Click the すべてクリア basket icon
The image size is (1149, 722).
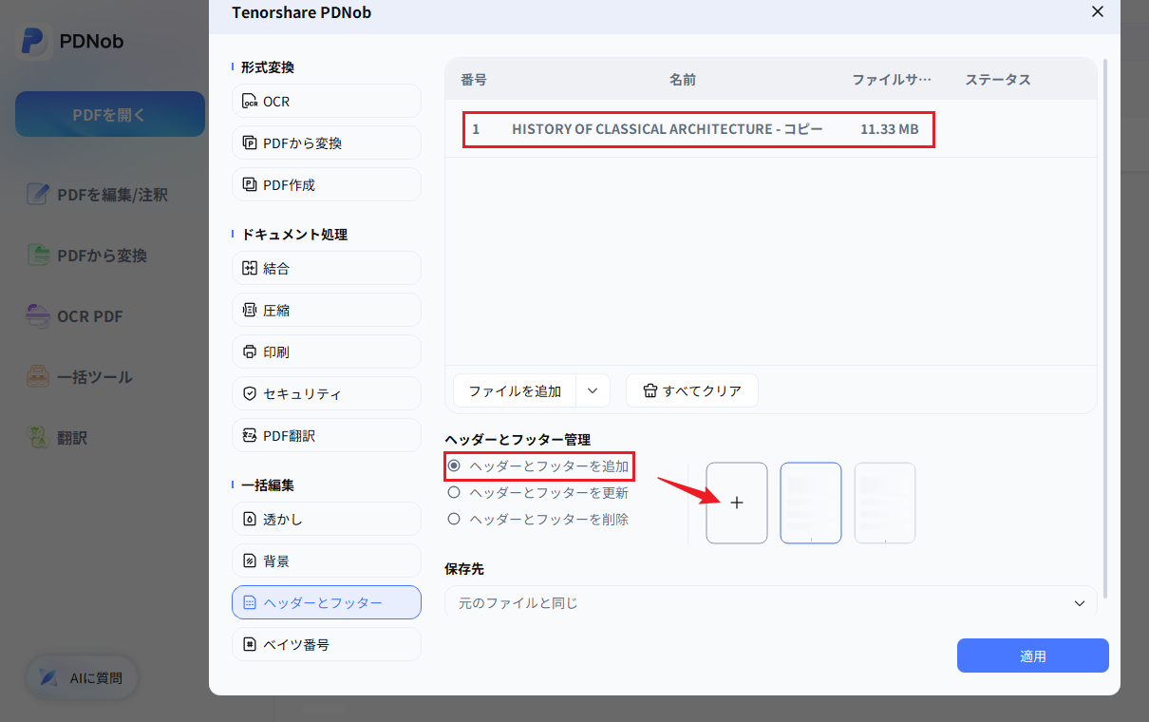click(x=650, y=390)
